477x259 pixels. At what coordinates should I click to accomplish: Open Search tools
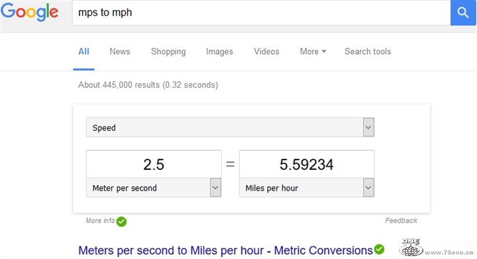368,52
